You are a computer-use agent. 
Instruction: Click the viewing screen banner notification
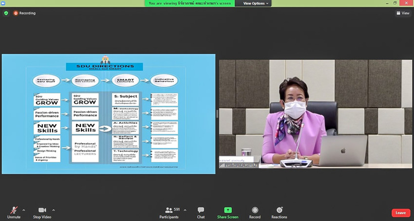click(x=189, y=4)
